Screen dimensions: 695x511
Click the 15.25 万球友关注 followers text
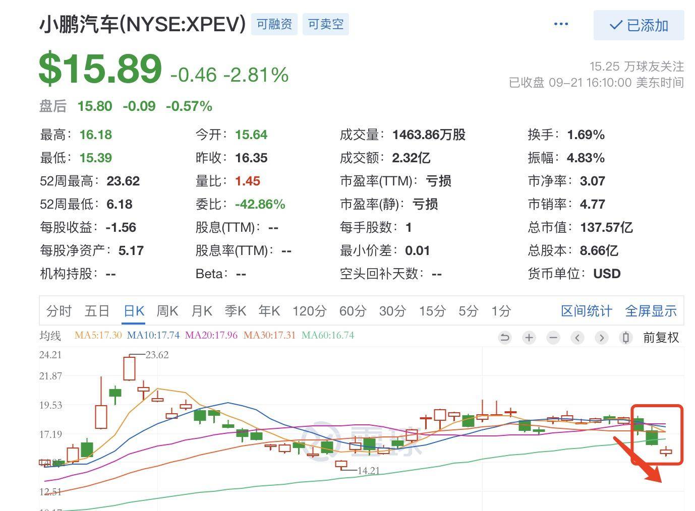tap(636, 67)
